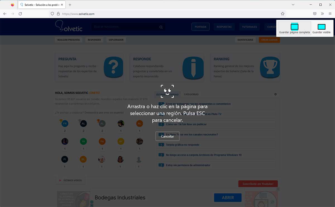
Task: Click the RESPONDE heading
Action: (x=142, y=59)
